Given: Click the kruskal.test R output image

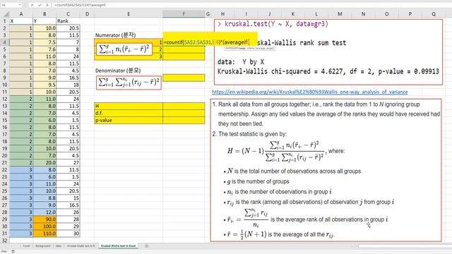Looking at the screenshot, I should pyautogui.click(x=328, y=52).
